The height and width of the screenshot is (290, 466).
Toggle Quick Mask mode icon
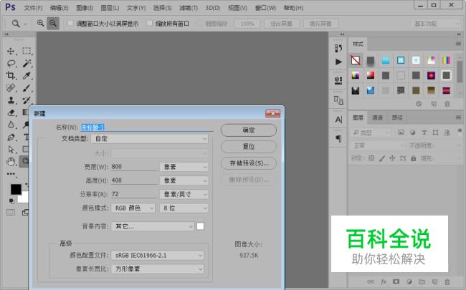pyautogui.click(x=11, y=212)
